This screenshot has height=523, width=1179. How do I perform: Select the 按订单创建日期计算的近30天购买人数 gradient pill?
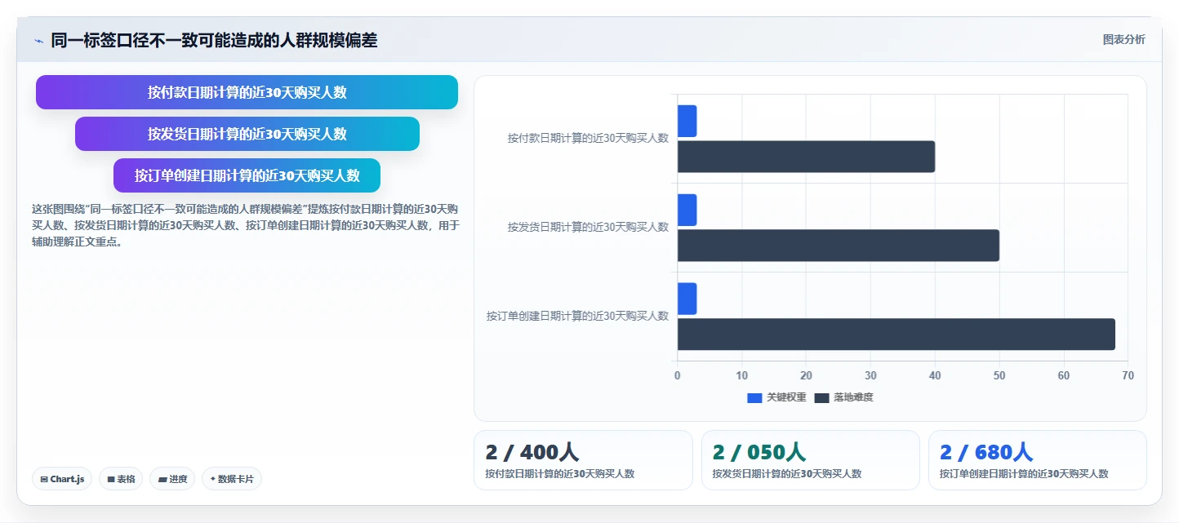click(247, 175)
